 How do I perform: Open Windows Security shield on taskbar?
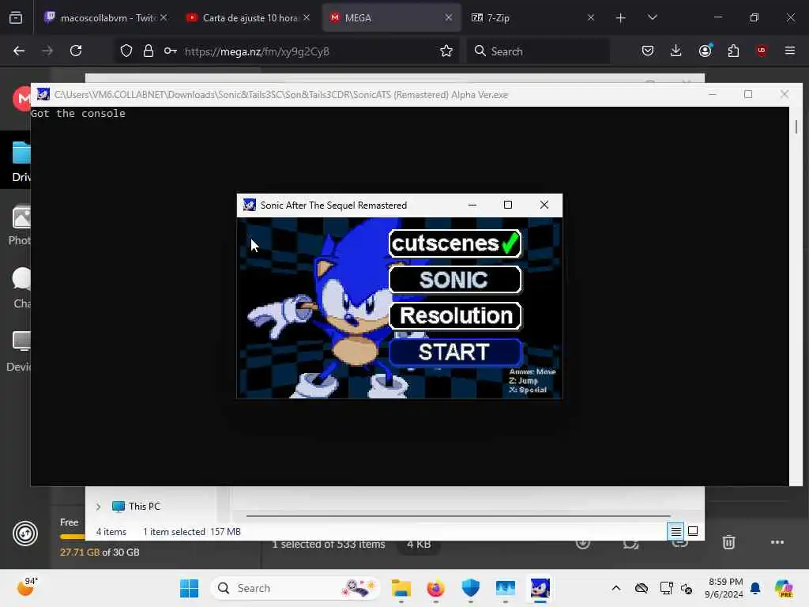471,588
